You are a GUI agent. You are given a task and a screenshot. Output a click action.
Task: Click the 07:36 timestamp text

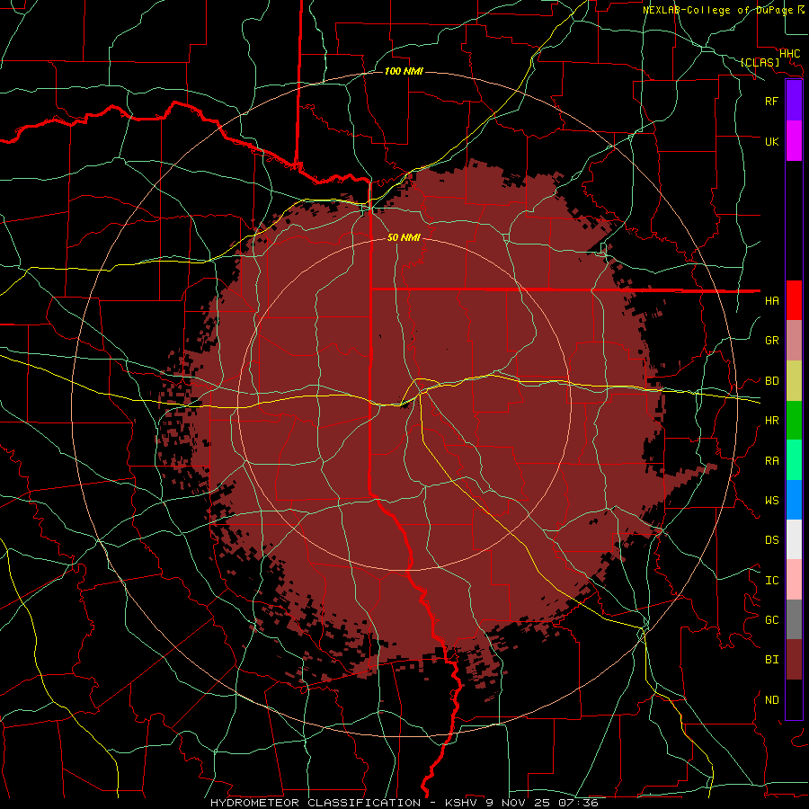[578, 803]
